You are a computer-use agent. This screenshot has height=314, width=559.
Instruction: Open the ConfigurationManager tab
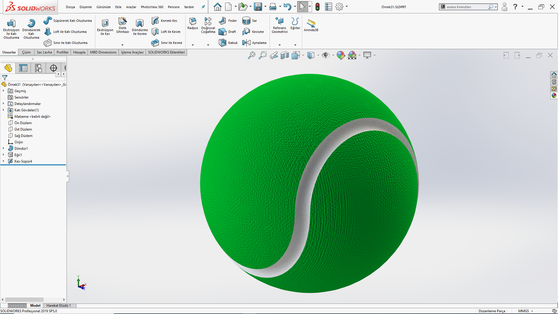tap(38, 68)
